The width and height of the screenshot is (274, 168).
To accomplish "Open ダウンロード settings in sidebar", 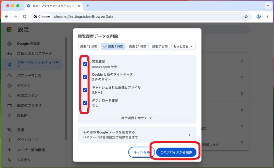I will coord(27,140).
